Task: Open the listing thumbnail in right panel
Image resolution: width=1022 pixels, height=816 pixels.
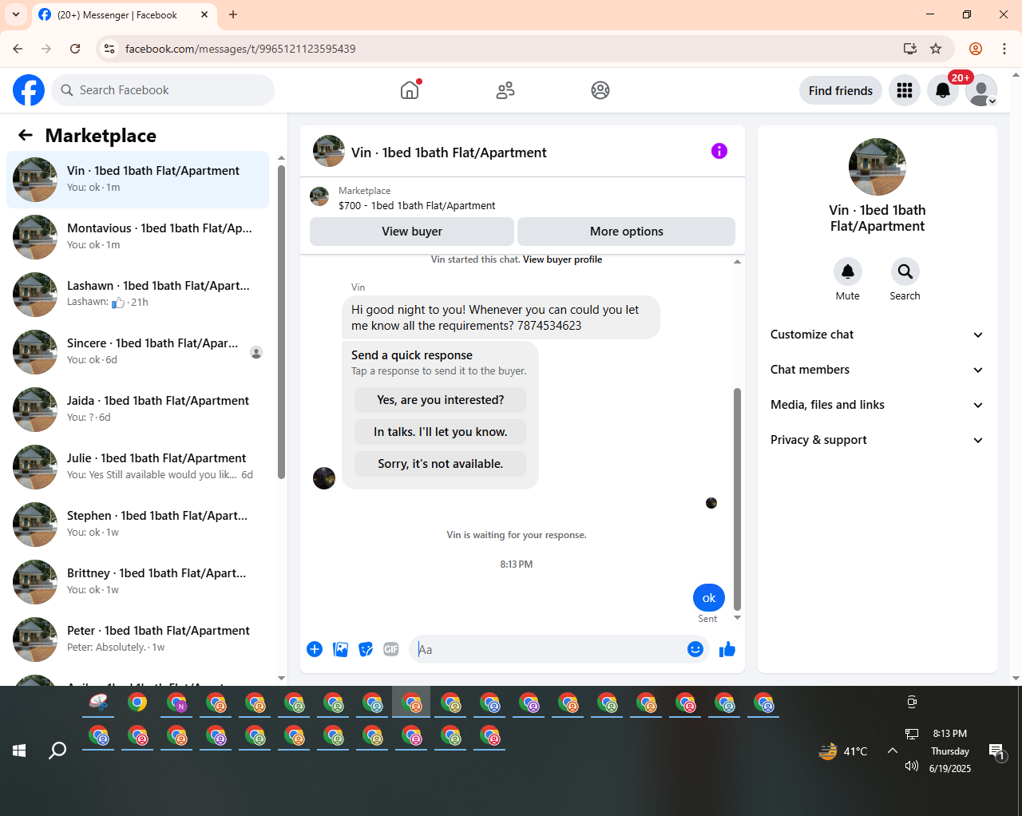Action: pyautogui.click(x=877, y=167)
